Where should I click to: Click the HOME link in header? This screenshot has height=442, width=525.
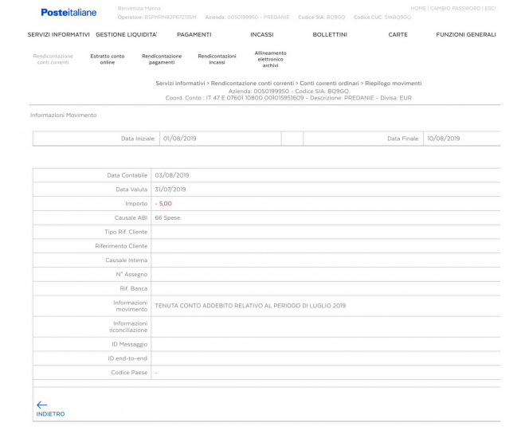click(418, 9)
